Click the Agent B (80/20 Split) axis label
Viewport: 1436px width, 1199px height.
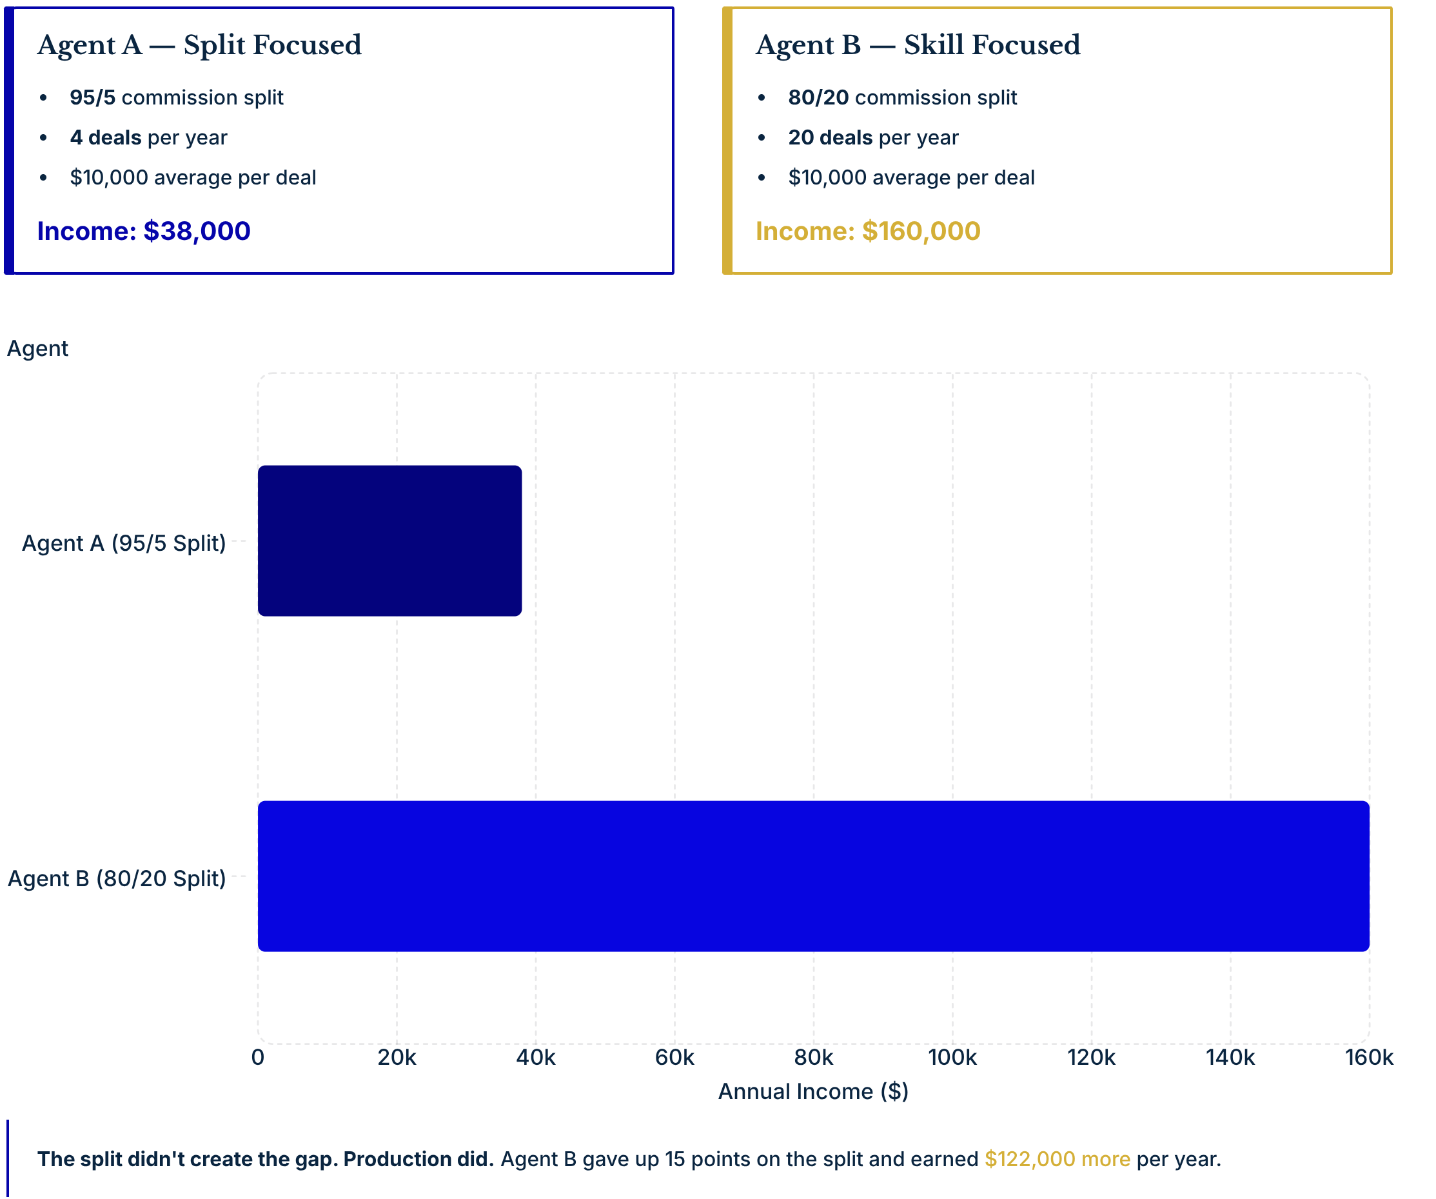116,878
